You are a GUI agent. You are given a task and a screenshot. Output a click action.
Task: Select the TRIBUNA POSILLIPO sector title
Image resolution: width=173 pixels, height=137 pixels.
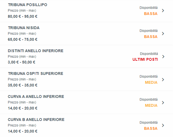28,5
